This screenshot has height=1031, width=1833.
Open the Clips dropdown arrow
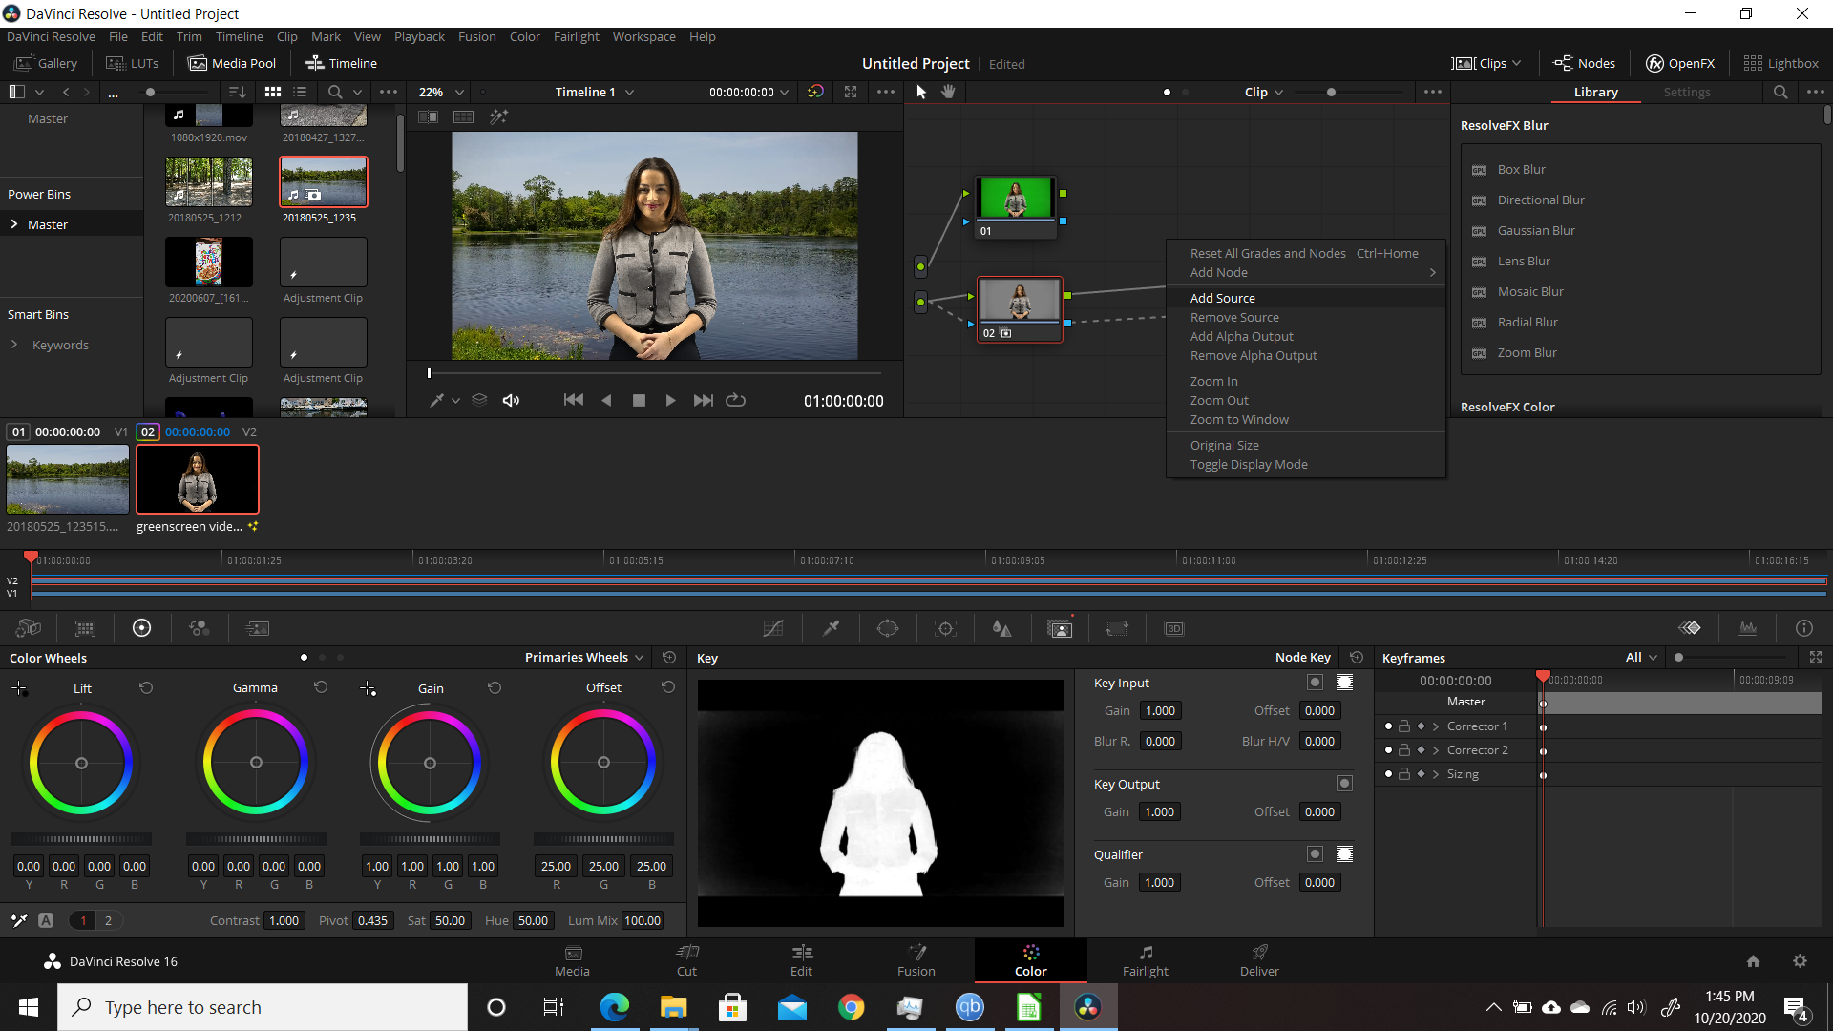1516,63
